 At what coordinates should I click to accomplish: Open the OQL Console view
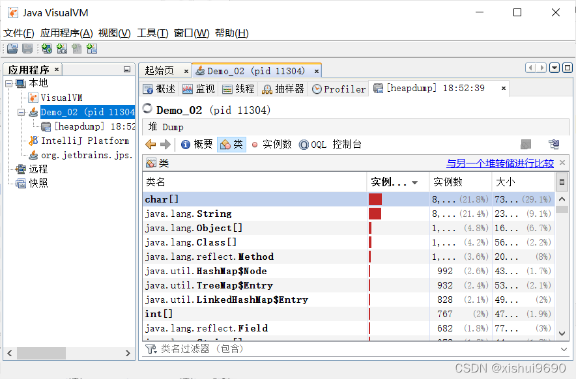(x=330, y=145)
